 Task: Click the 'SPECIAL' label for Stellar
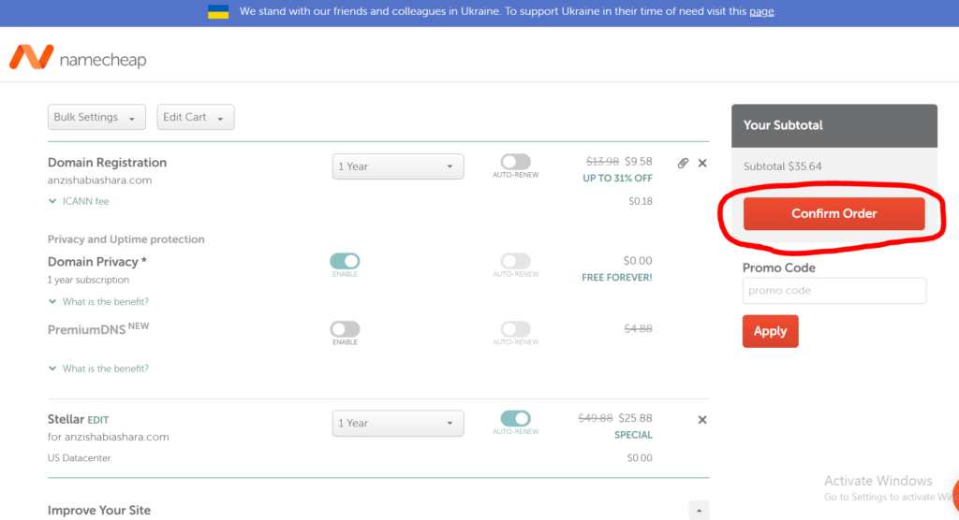[x=633, y=435]
